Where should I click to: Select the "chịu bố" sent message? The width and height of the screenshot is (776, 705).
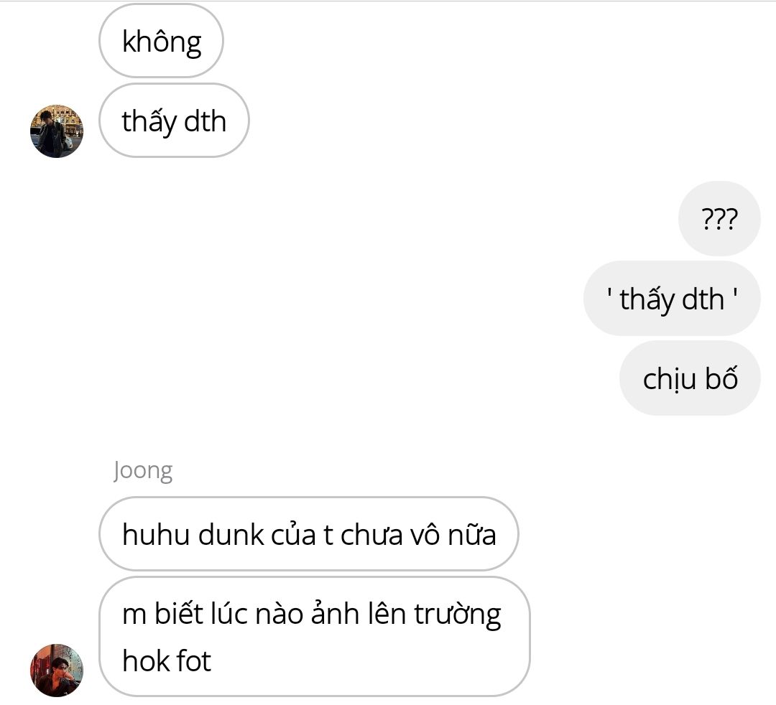pyautogui.click(x=690, y=378)
